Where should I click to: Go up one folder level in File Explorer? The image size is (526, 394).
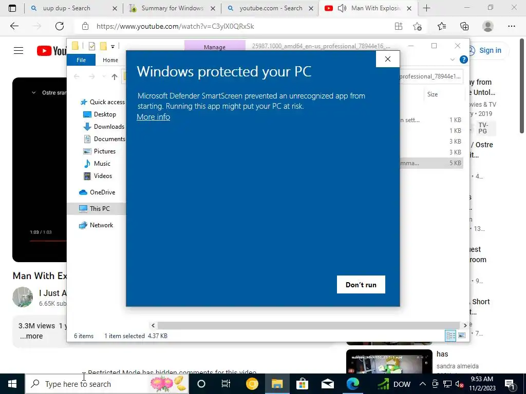pyautogui.click(x=115, y=77)
